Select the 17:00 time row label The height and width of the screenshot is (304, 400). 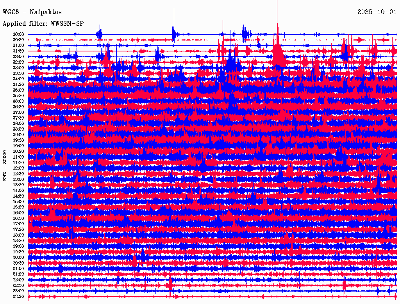point(18,224)
